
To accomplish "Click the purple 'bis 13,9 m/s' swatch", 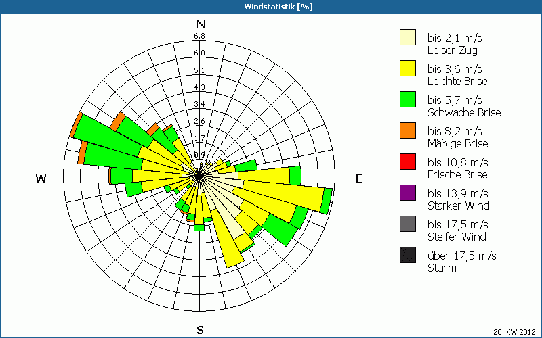I will pos(408,193).
